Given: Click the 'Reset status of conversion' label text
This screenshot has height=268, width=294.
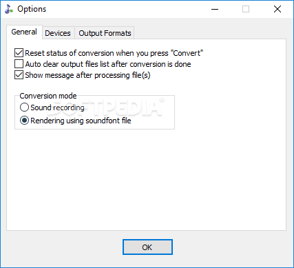Looking at the screenshot, I should (114, 53).
